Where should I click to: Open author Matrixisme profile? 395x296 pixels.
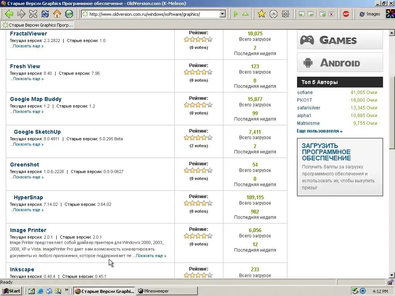(x=308, y=123)
